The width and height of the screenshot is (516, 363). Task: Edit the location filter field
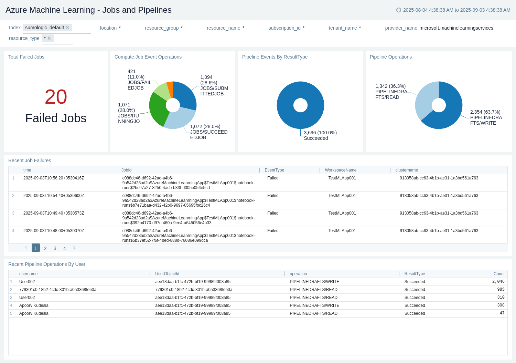coord(127,28)
